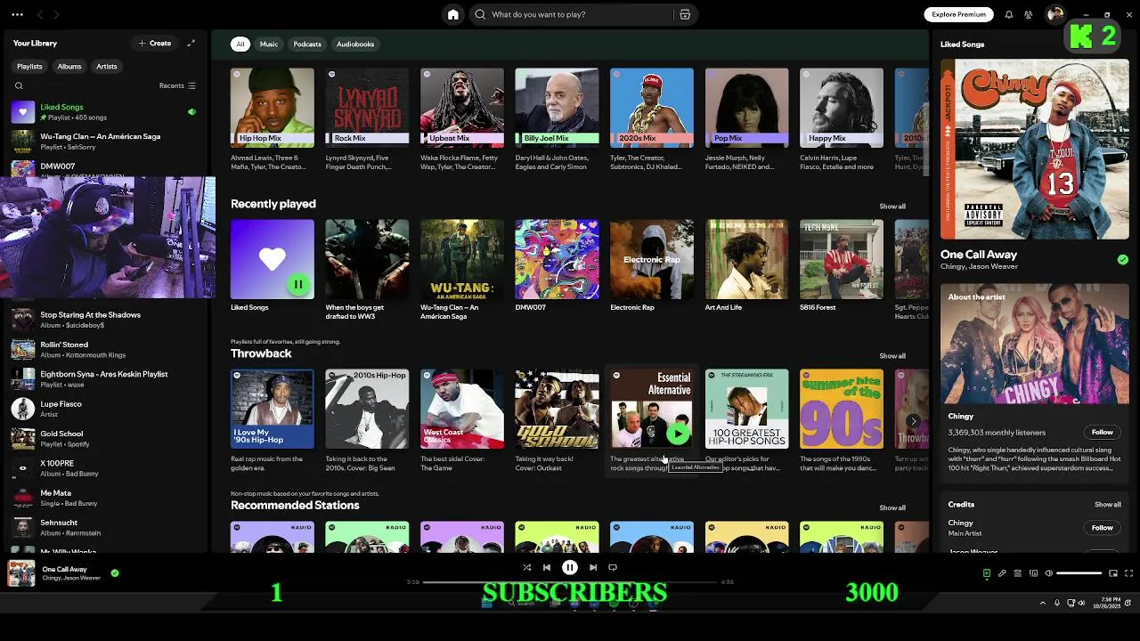Image resolution: width=1140 pixels, height=641 pixels.
Task: Go to Spotify Home with the house icon
Action: (453, 14)
